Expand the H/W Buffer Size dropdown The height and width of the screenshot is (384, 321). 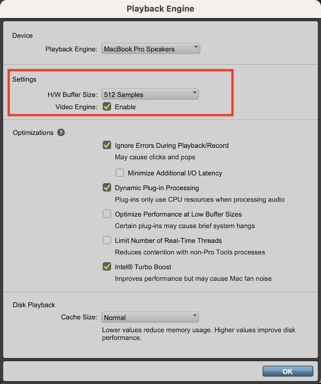point(150,95)
